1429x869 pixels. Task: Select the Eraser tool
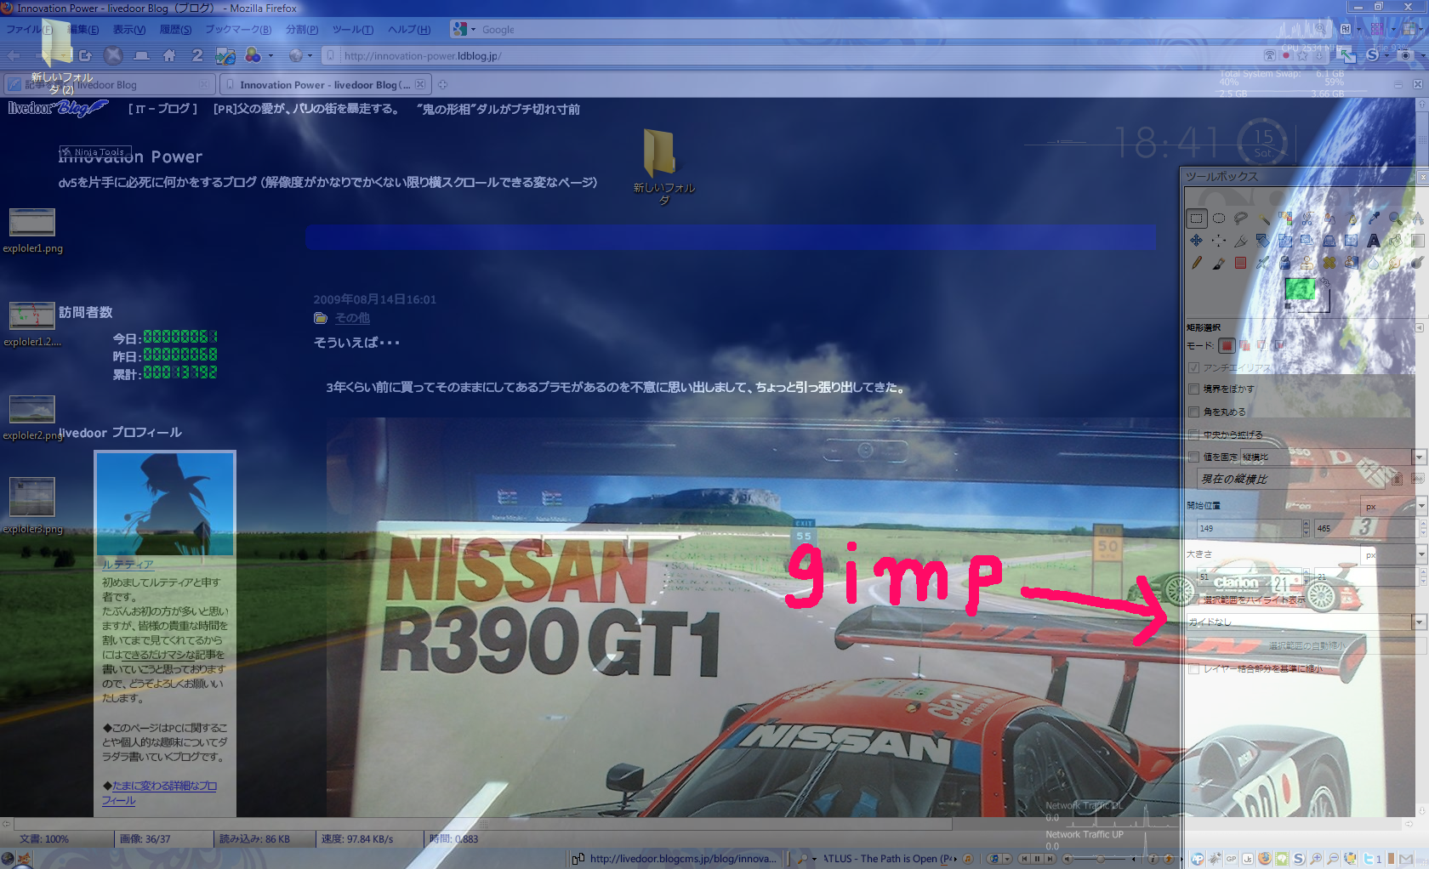pyautogui.click(x=1241, y=263)
